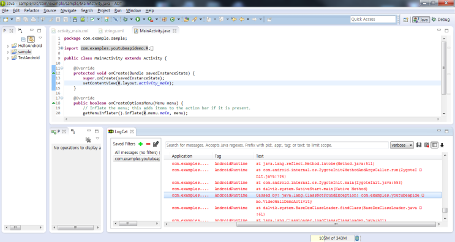This screenshot has width=455, height=242.
Task: Close the MainActivity.java tab
Action: click(x=175, y=31)
